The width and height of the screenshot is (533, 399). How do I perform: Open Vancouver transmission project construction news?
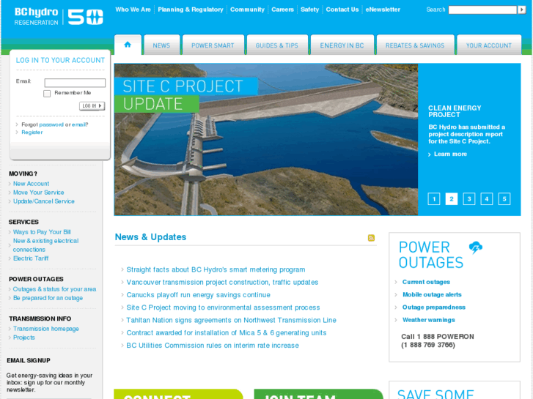222,282
